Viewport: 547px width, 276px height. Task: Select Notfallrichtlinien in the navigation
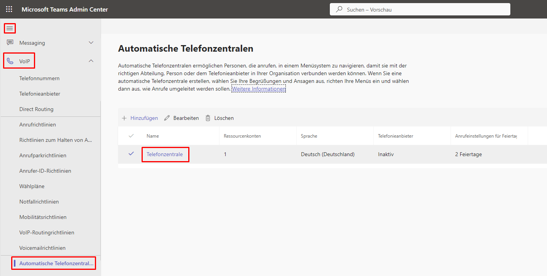coord(39,202)
